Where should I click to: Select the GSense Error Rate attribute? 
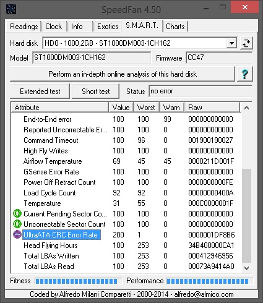(x=51, y=172)
